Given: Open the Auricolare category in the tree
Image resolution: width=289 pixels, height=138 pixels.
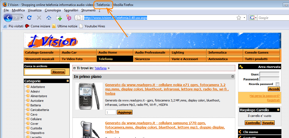Looking at the screenshot, I should [37, 101].
